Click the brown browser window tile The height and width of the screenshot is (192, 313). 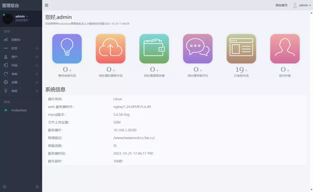click(x=241, y=49)
